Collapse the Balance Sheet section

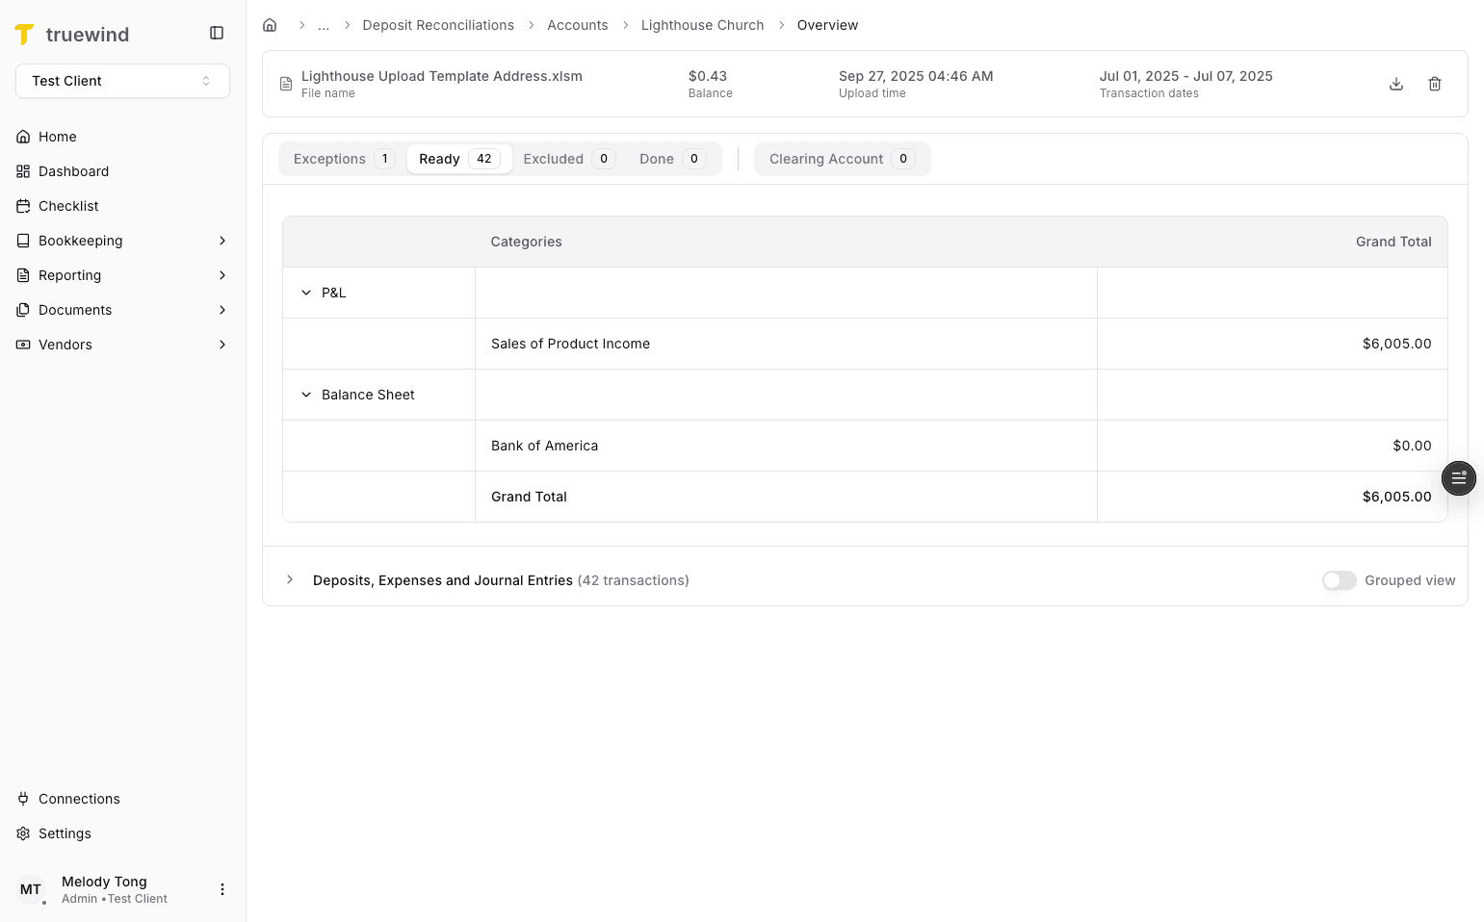point(306,395)
